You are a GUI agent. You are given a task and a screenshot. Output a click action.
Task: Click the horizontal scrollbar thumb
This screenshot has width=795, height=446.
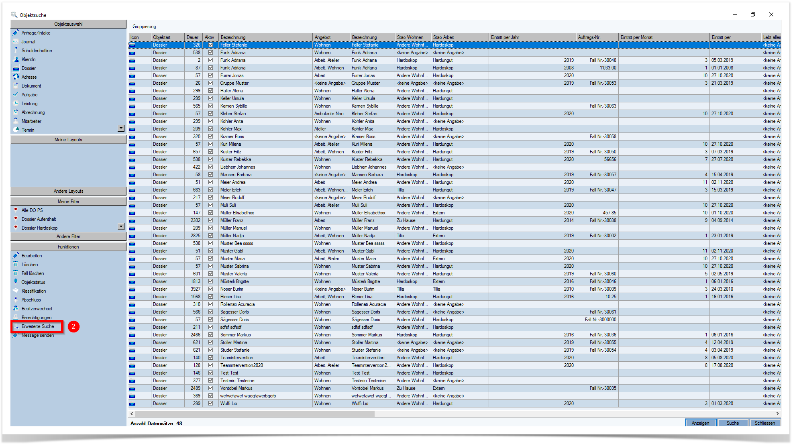[x=255, y=413]
